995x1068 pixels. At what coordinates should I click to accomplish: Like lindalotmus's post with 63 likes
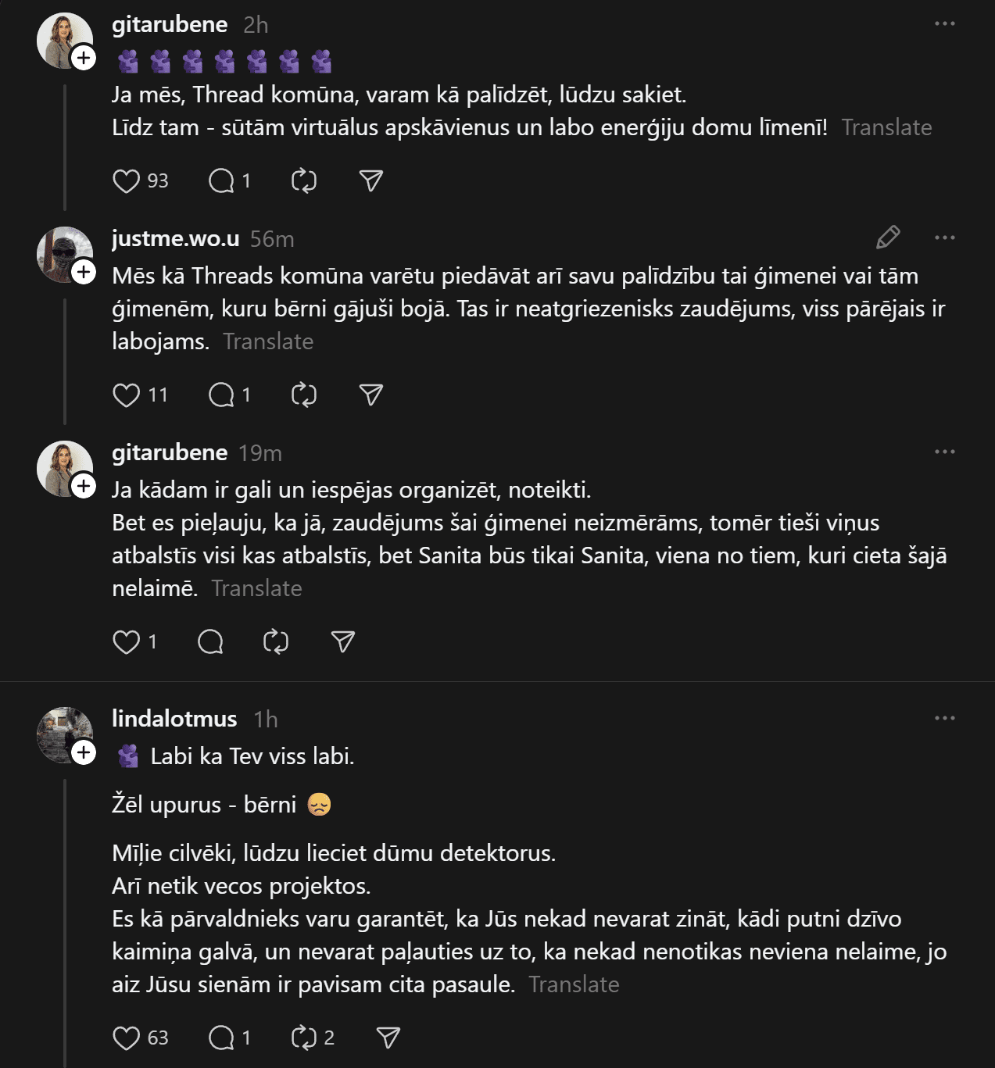point(127,1038)
